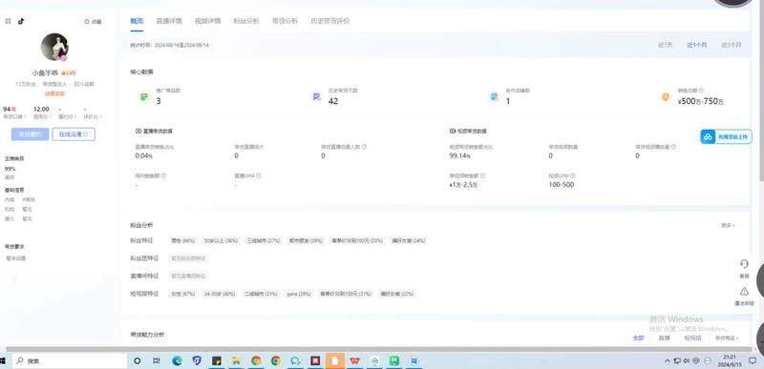Click the blue filled button under the scores
This screenshot has height=369, width=764.
[x=31, y=134]
